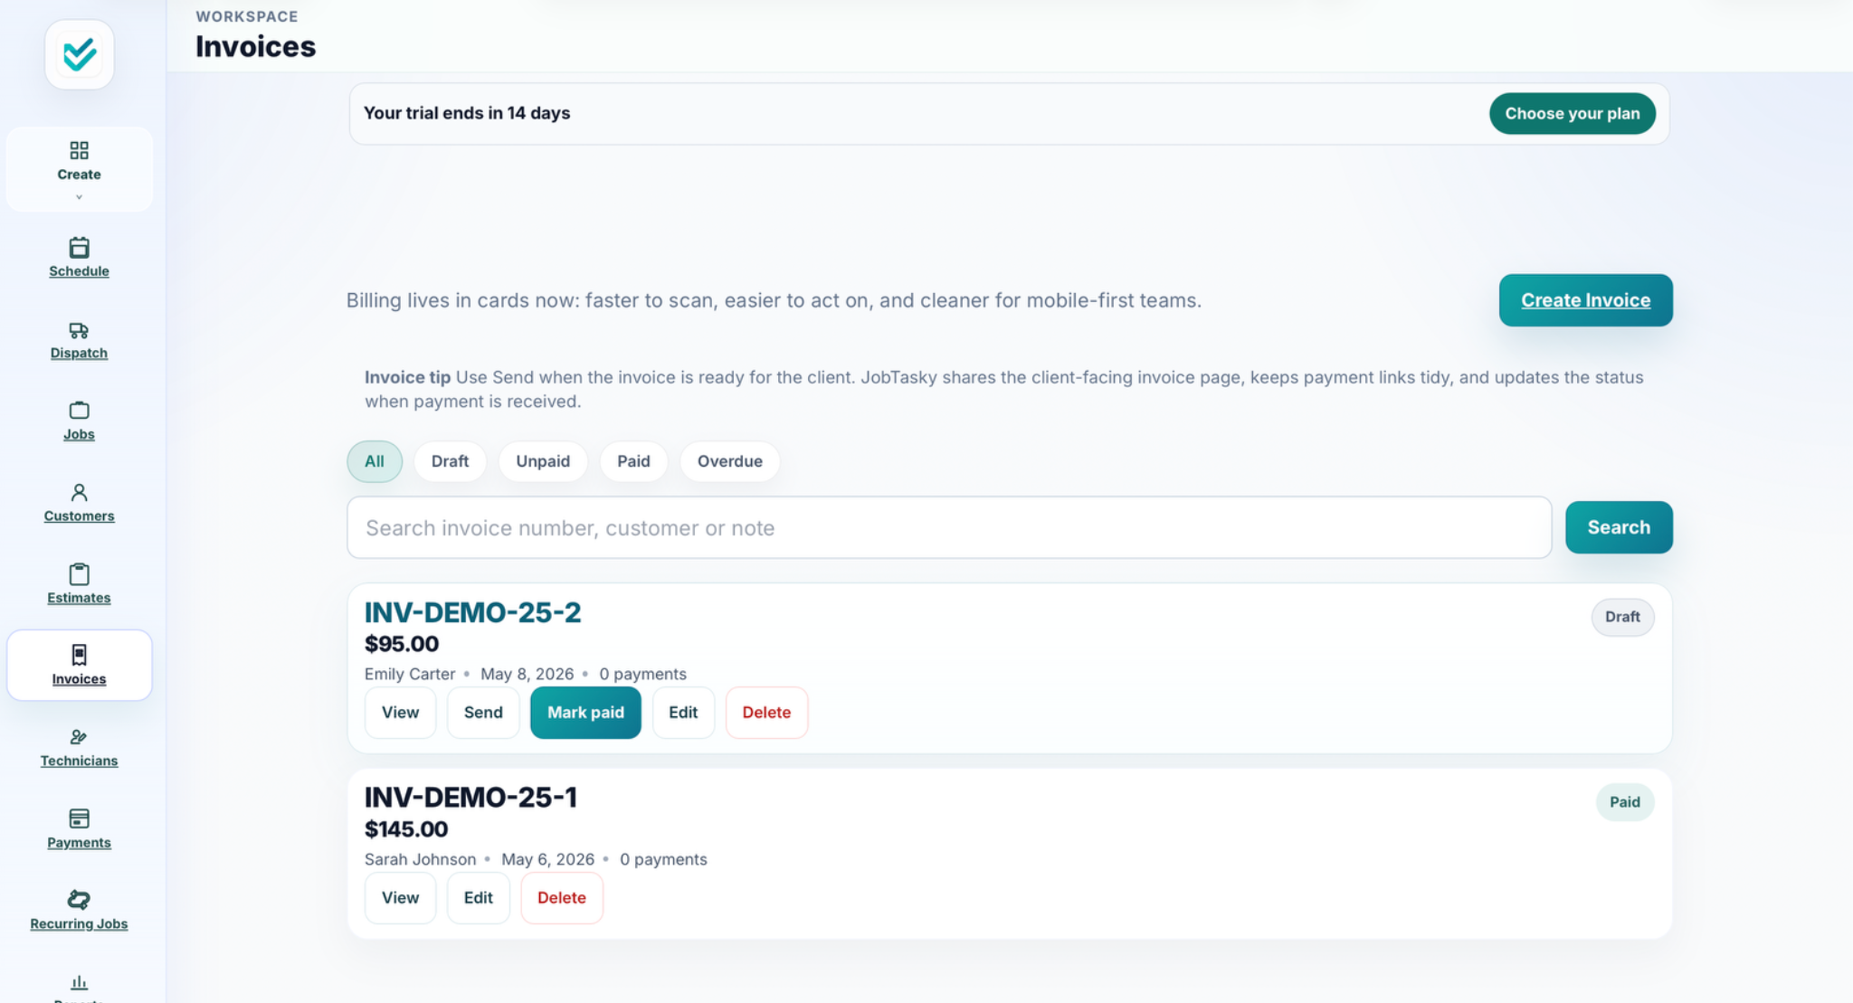Open invoice INV-DEMO-25-1 title
This screenshot has height=1003, width=1853.
click(x=470, y=798)
